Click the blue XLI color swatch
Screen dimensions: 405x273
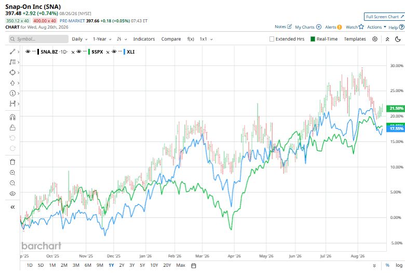124,52
